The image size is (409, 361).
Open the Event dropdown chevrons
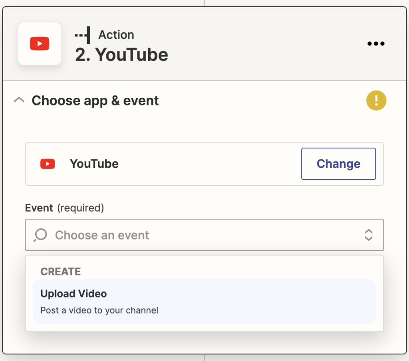pyautogui.click(x=368, y=235)
